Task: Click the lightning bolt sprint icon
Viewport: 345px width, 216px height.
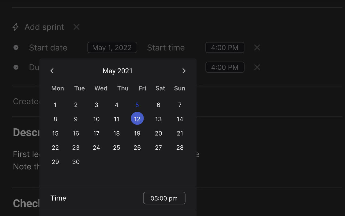Action: coord(16,27)
